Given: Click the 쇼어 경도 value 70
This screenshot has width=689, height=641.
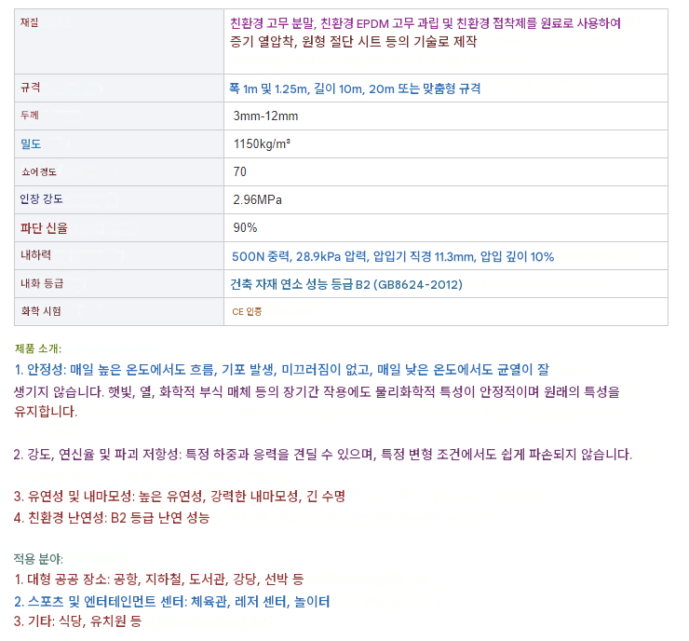Looking at the screenshot, I should point(239,171).
